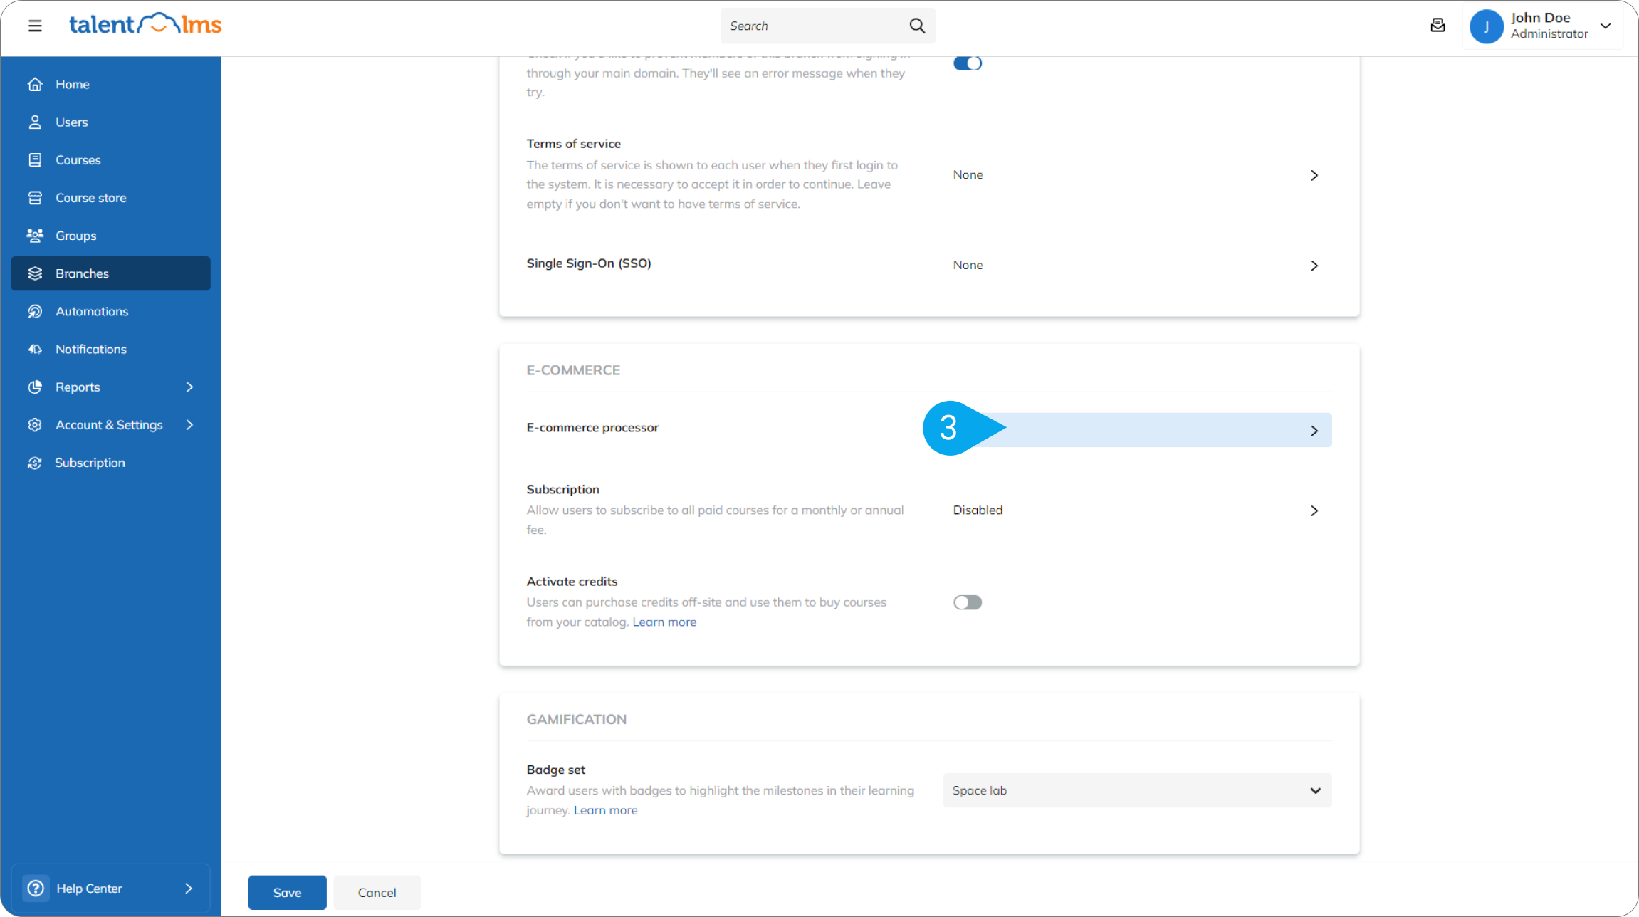Click the Users person icon
The height and width of the screenshot is (917, 1639).
tap(35, 122)
